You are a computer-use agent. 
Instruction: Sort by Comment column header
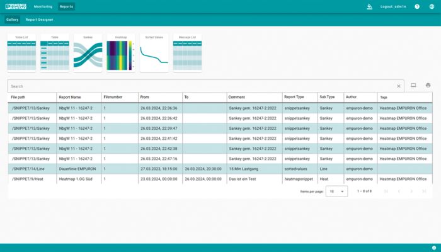[236, 97]
